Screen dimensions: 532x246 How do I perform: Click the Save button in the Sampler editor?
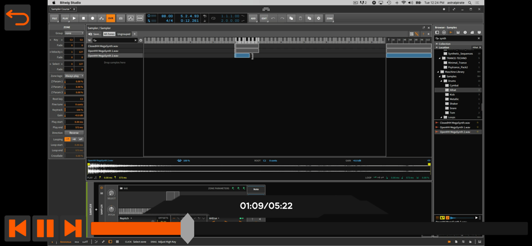click(95, 34)
